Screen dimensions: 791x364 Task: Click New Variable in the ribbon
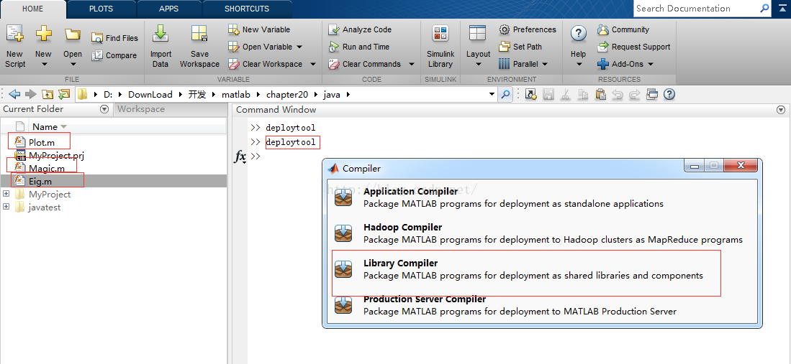pyautogui.click(x=259, y=29)
